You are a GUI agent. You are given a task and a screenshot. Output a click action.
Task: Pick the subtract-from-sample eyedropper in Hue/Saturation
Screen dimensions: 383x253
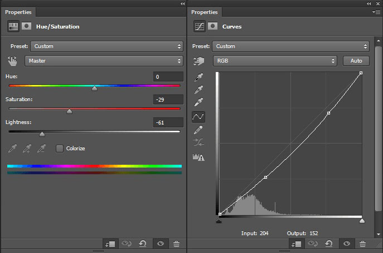pos(41,148)
